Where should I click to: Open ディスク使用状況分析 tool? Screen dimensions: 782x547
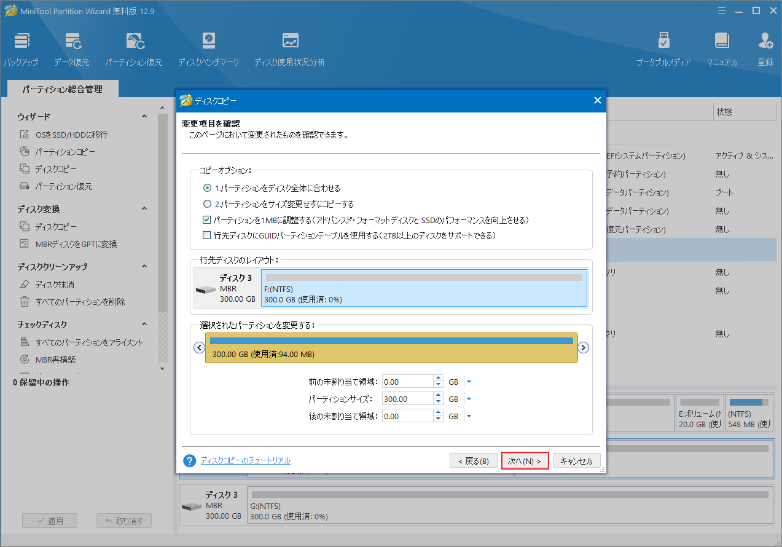(x=290, y=49)
